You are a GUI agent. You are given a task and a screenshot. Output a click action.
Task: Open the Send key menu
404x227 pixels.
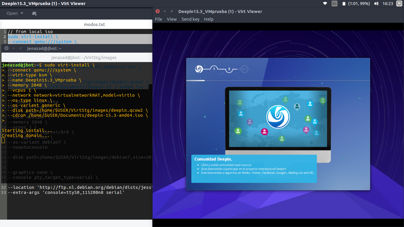tap(190, 19)
